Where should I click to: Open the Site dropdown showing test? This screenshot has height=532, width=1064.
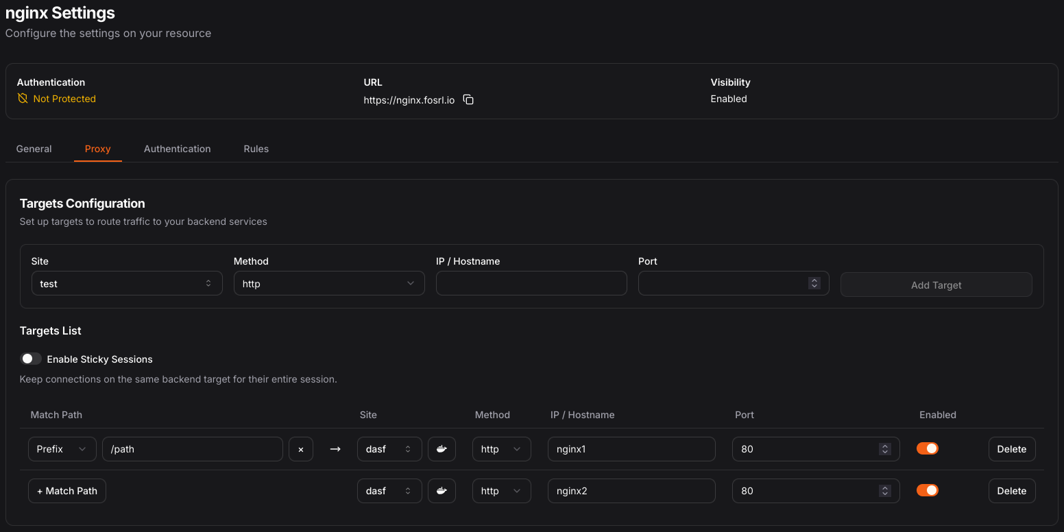pyautogui.click(x=127, y=284)
